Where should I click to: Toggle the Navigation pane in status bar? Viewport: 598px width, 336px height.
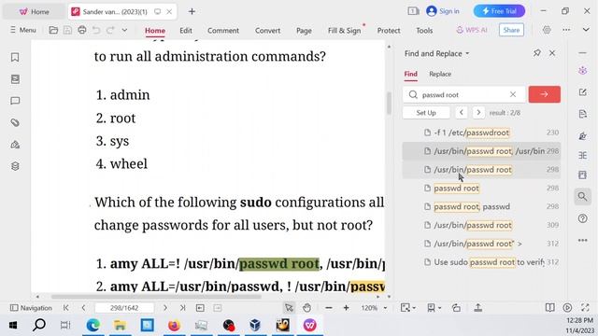coord(31,308)
